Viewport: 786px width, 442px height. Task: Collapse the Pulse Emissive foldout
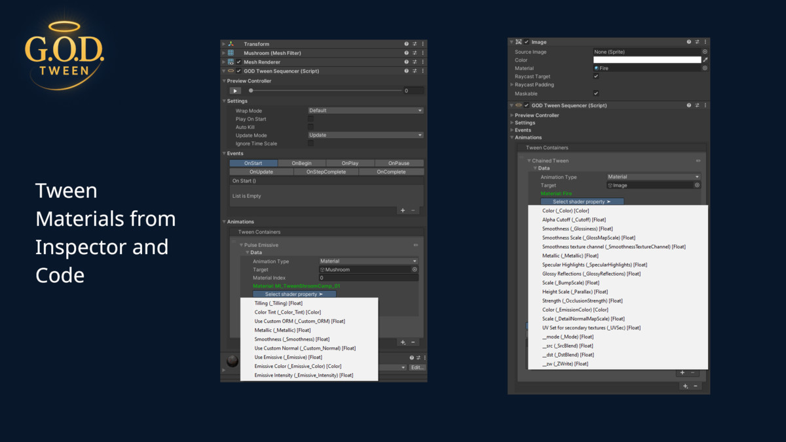(x=241, y=245)
